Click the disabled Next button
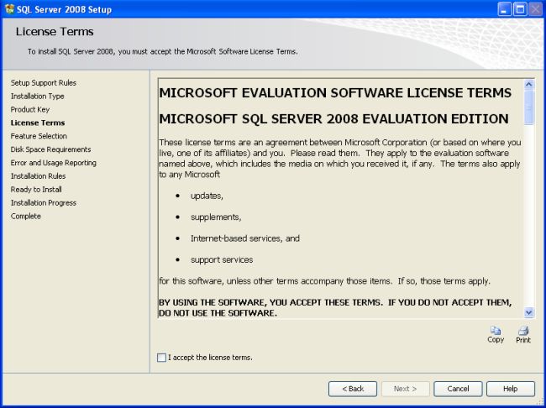The height and width of the screenshot is (408, 546). coord(406,389)
